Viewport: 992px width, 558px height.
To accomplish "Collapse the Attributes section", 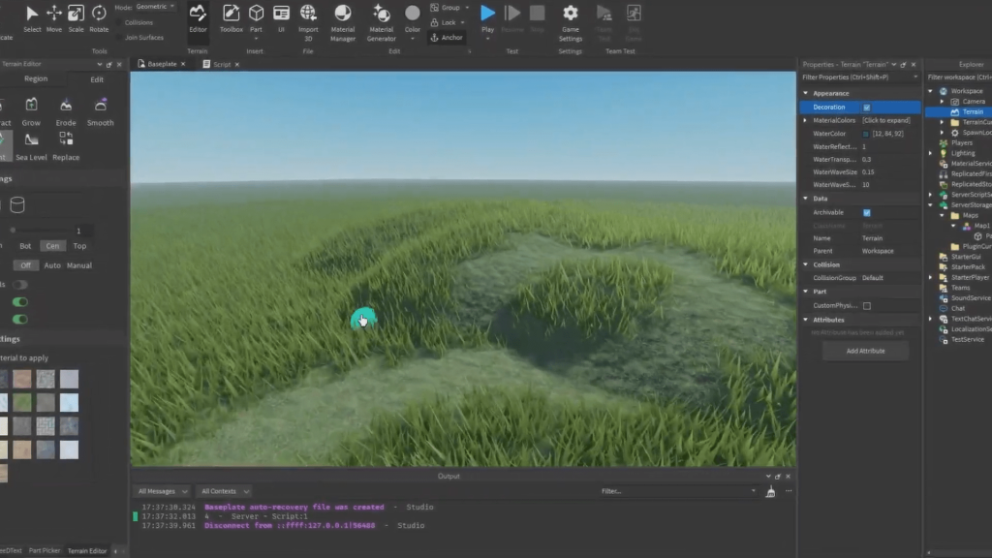I will point(805,320).
